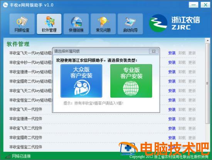
Task: Choose 大众版客户安装 blue tile
Action: tap(81, 81)
